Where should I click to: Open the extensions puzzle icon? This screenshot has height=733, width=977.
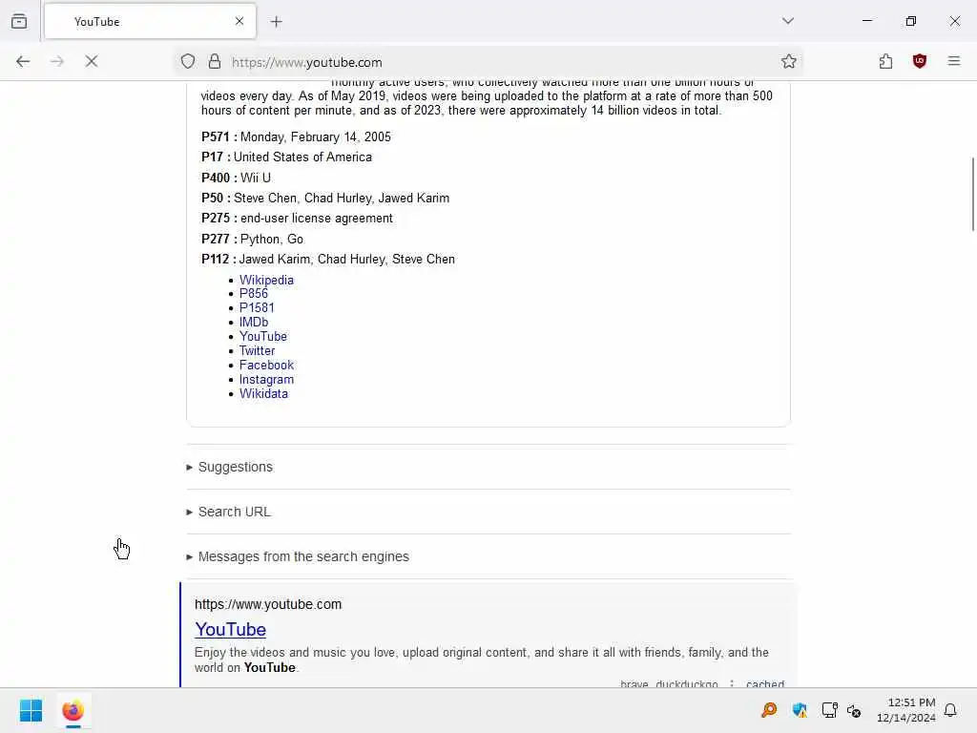tap(885, 61)
